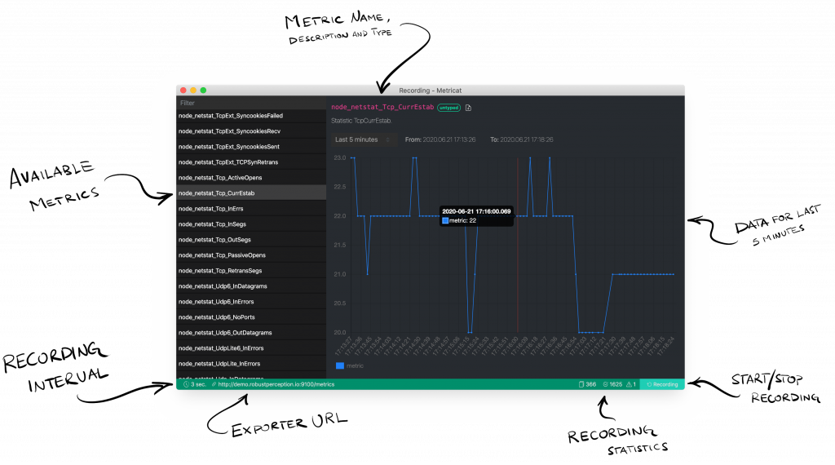Click the Filter input field

tap(251, 103)
